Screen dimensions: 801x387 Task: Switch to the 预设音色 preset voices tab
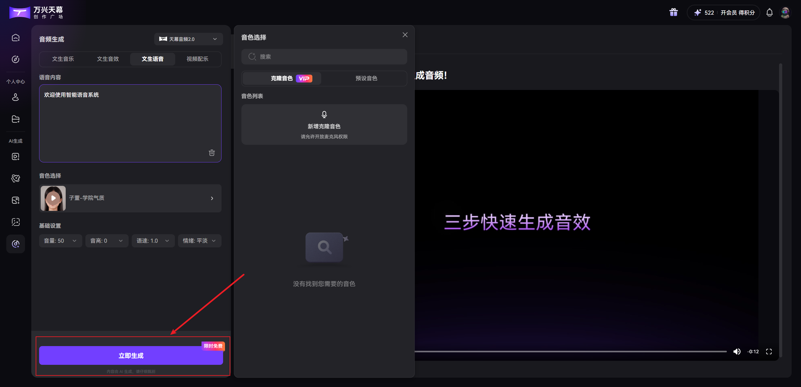click(366, 78)
